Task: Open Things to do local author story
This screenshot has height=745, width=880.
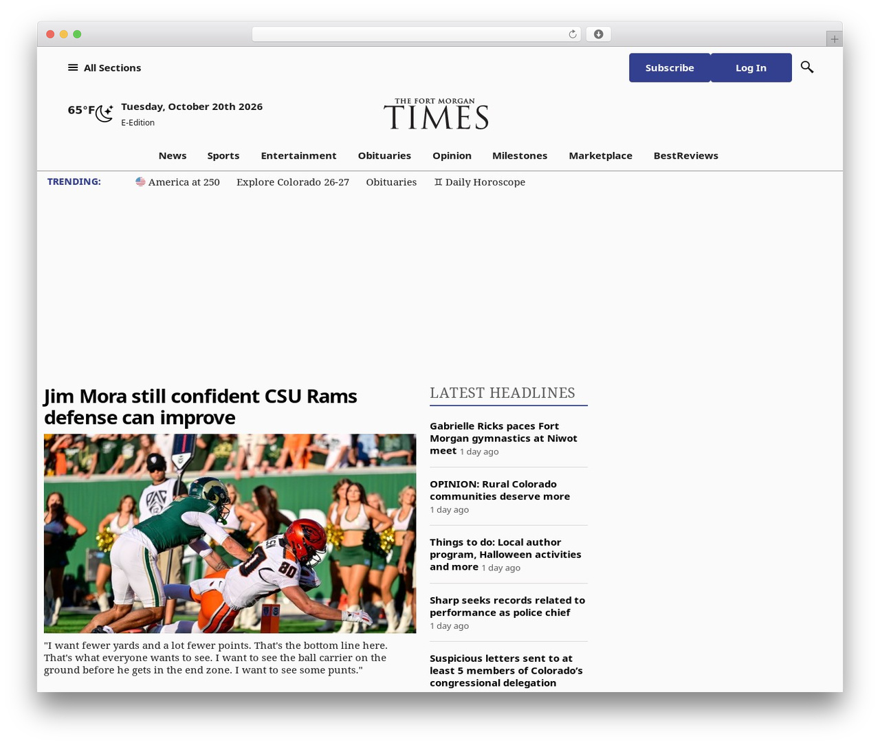Action: coord(505,555)
